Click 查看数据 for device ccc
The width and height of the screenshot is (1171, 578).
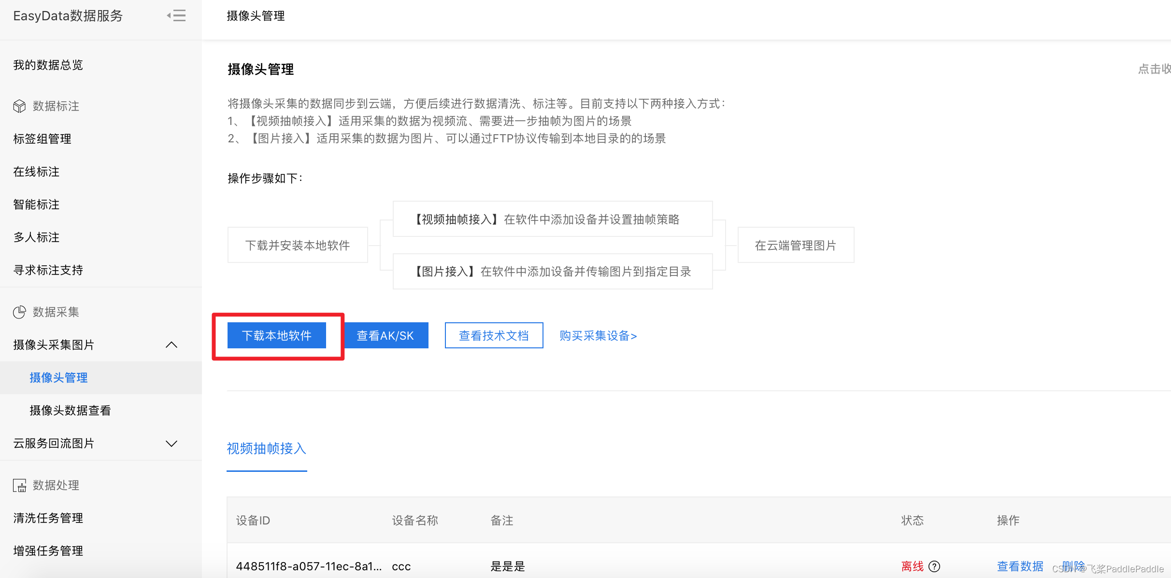pos(1020,566)
